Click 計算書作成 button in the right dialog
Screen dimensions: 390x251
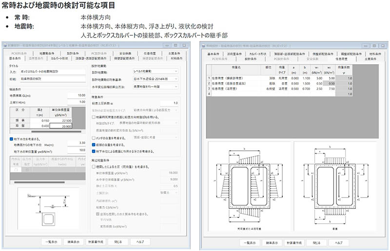[291, 242]
